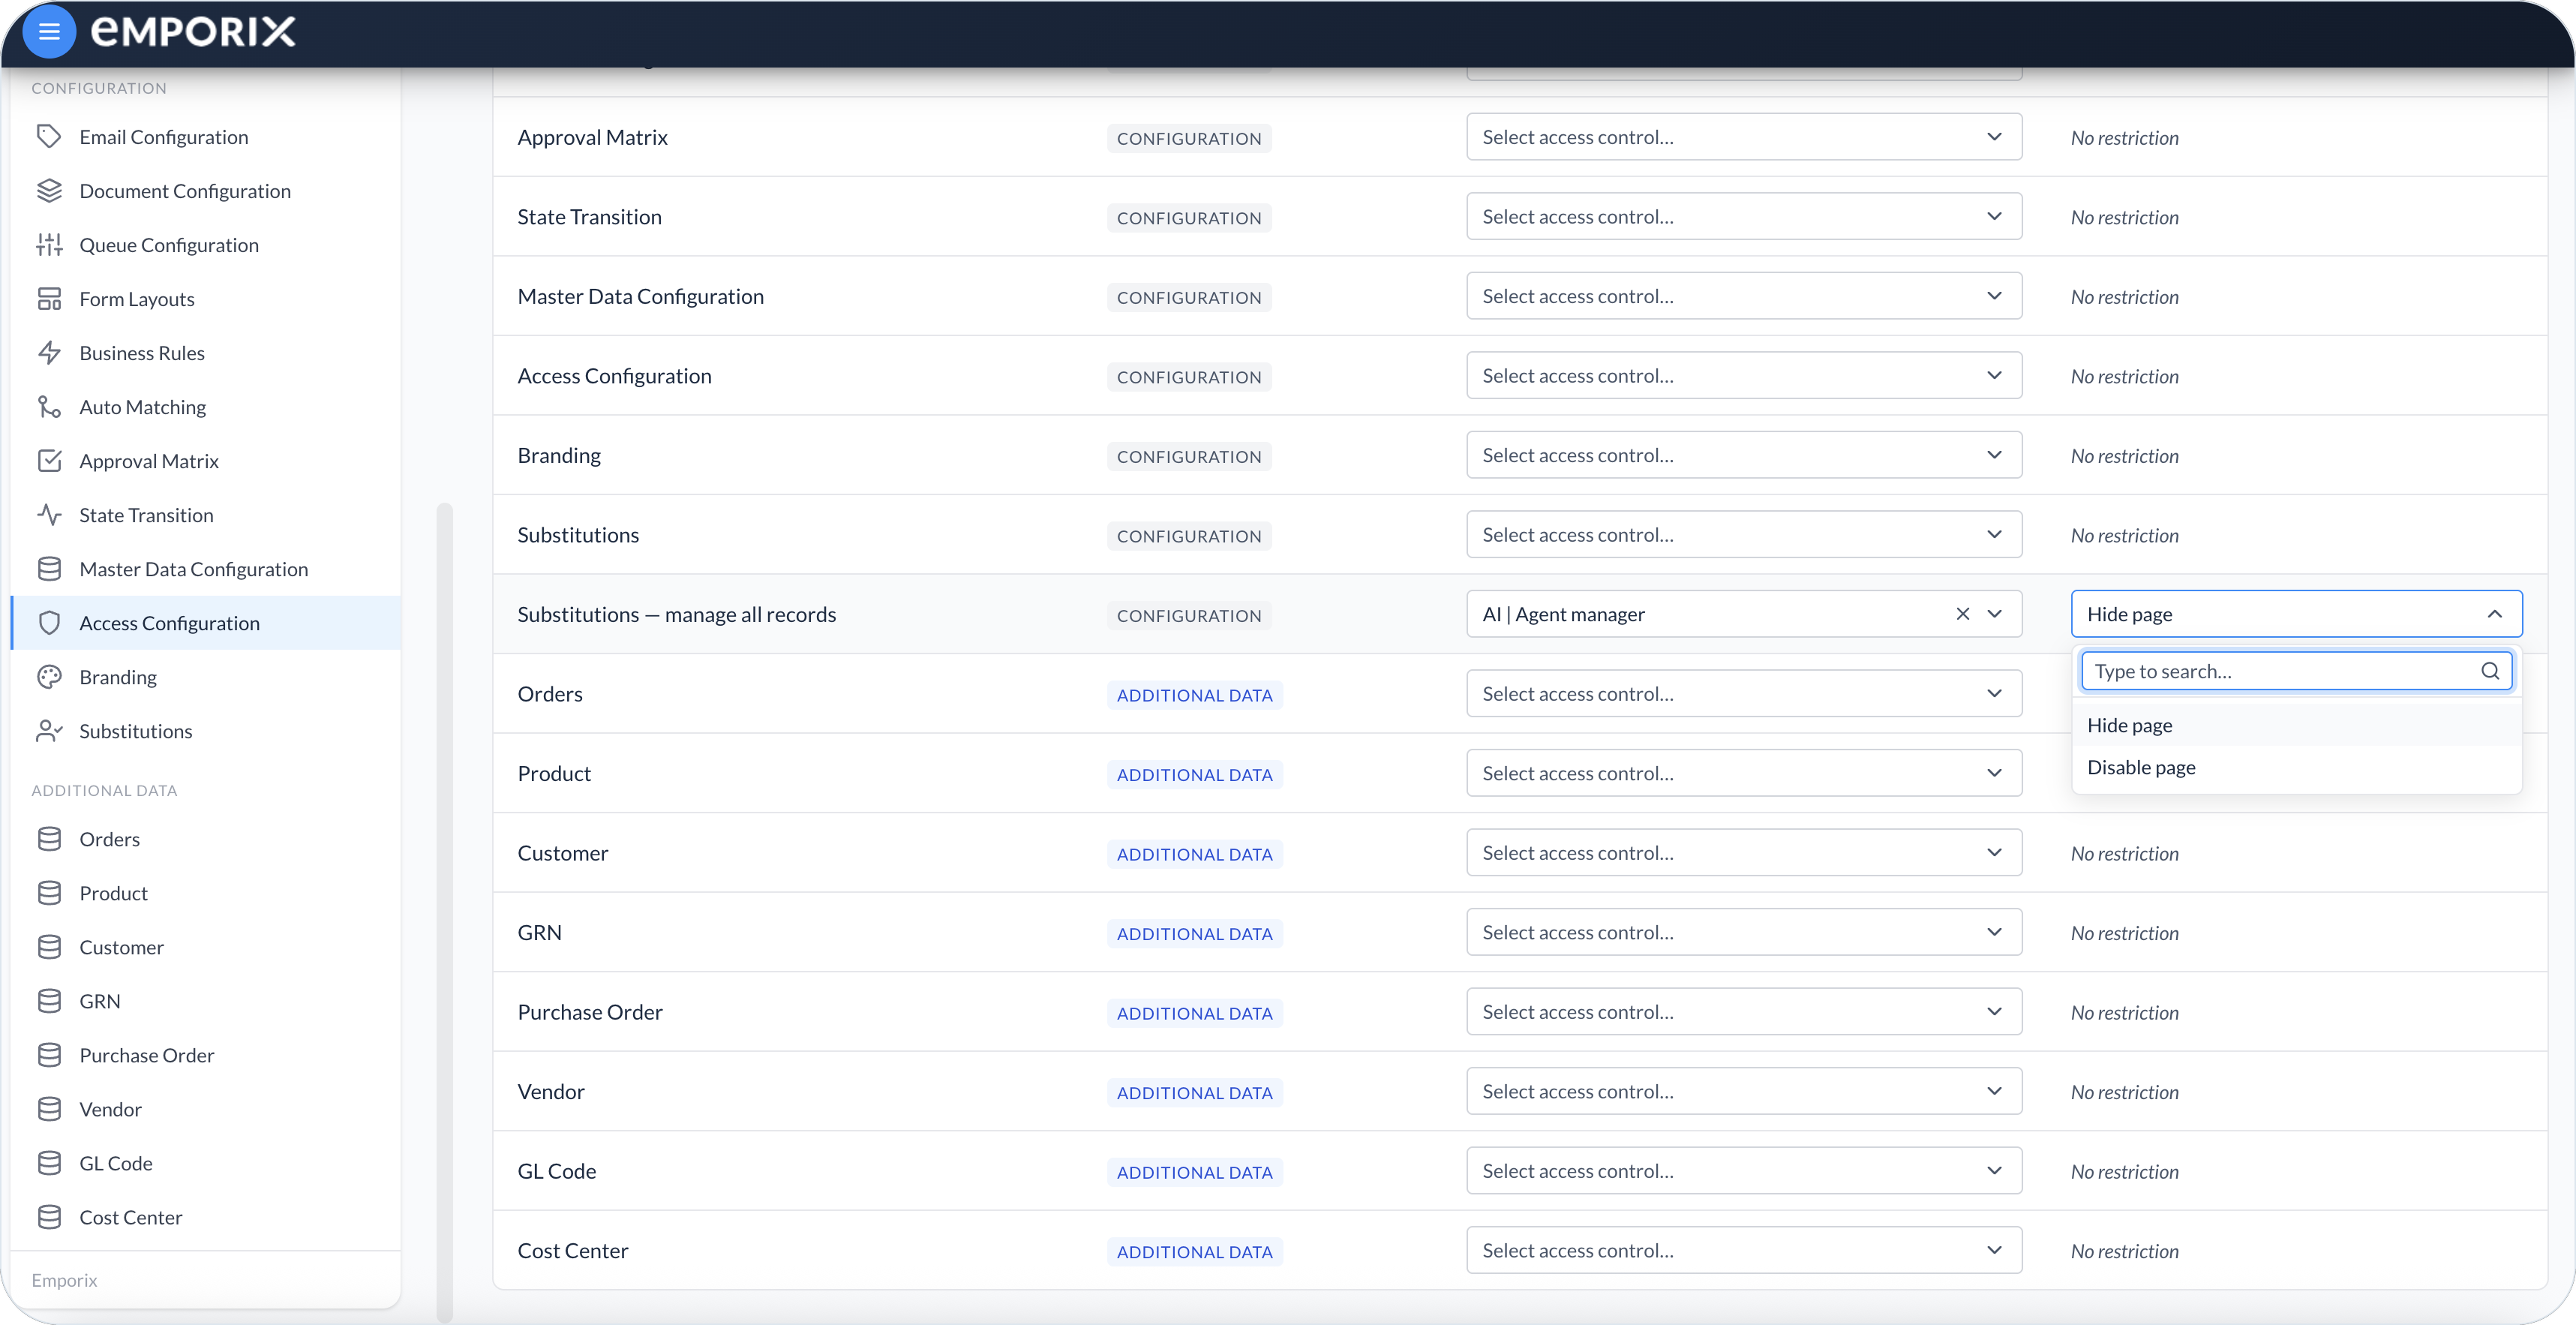Go to Business Rules in sidebar

(x=205, y=352)
